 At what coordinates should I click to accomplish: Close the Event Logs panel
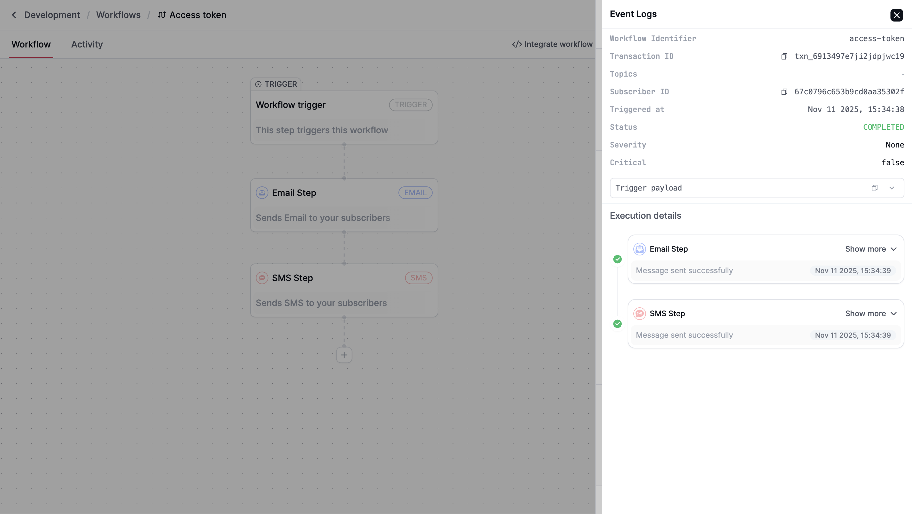click(x=896, y=15)
